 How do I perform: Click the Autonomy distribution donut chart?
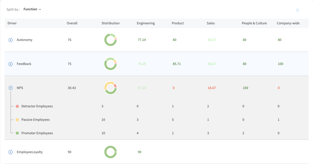(x=111, y=40)
